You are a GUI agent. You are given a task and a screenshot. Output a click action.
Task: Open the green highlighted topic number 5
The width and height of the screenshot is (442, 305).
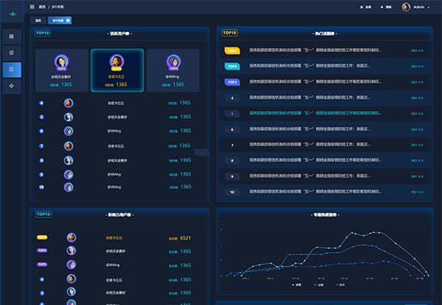(316, 113)
